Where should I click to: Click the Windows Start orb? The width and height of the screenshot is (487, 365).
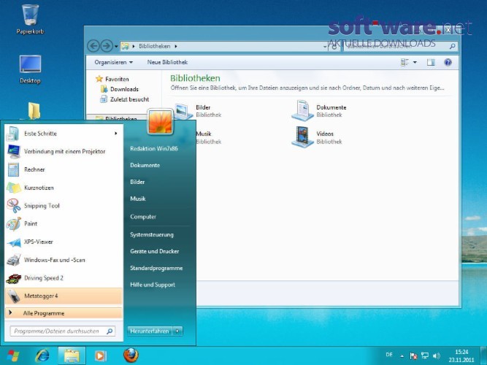pyautogui.click(x=12, y=356)
